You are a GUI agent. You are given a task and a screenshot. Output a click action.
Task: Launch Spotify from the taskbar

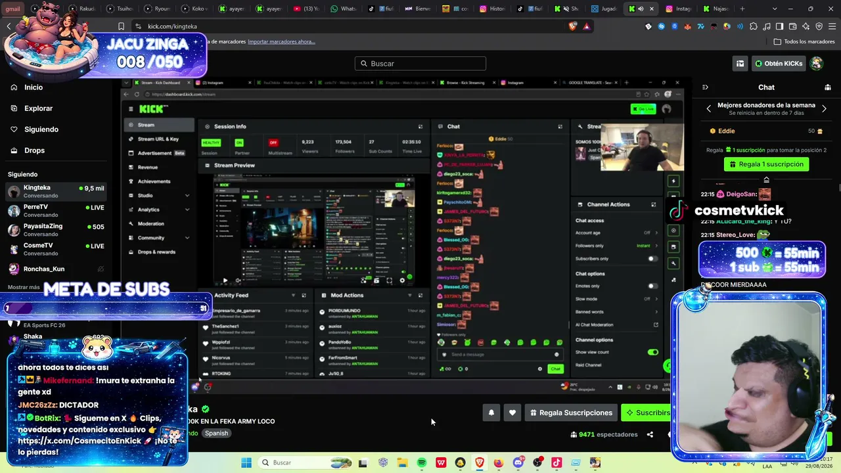click(422, 462)
